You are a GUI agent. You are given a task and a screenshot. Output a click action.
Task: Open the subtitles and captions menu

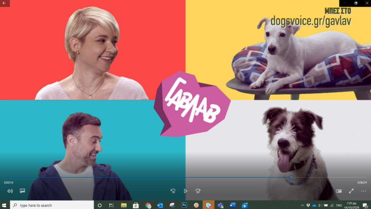(22, 191)
